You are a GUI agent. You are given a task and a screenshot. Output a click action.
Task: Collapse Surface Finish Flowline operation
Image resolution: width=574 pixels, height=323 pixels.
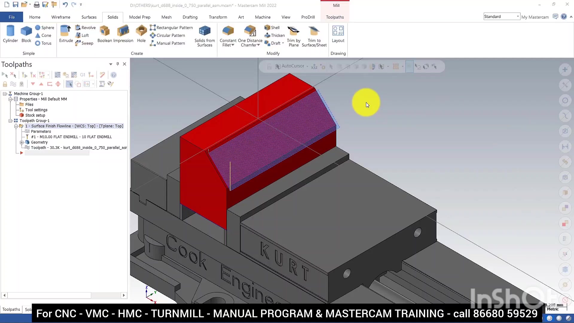pos(16,126)
